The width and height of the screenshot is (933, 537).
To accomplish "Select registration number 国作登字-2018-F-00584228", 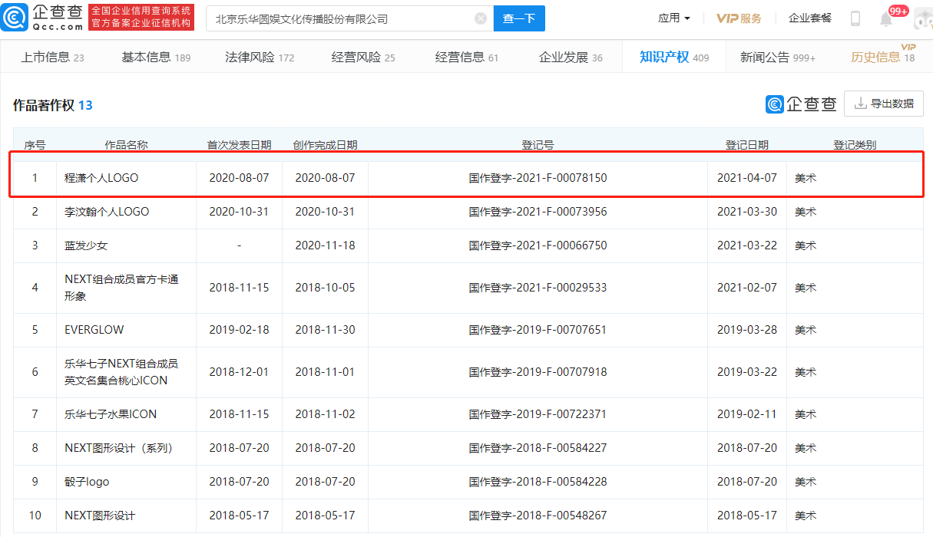I will [x=538, y=482].
